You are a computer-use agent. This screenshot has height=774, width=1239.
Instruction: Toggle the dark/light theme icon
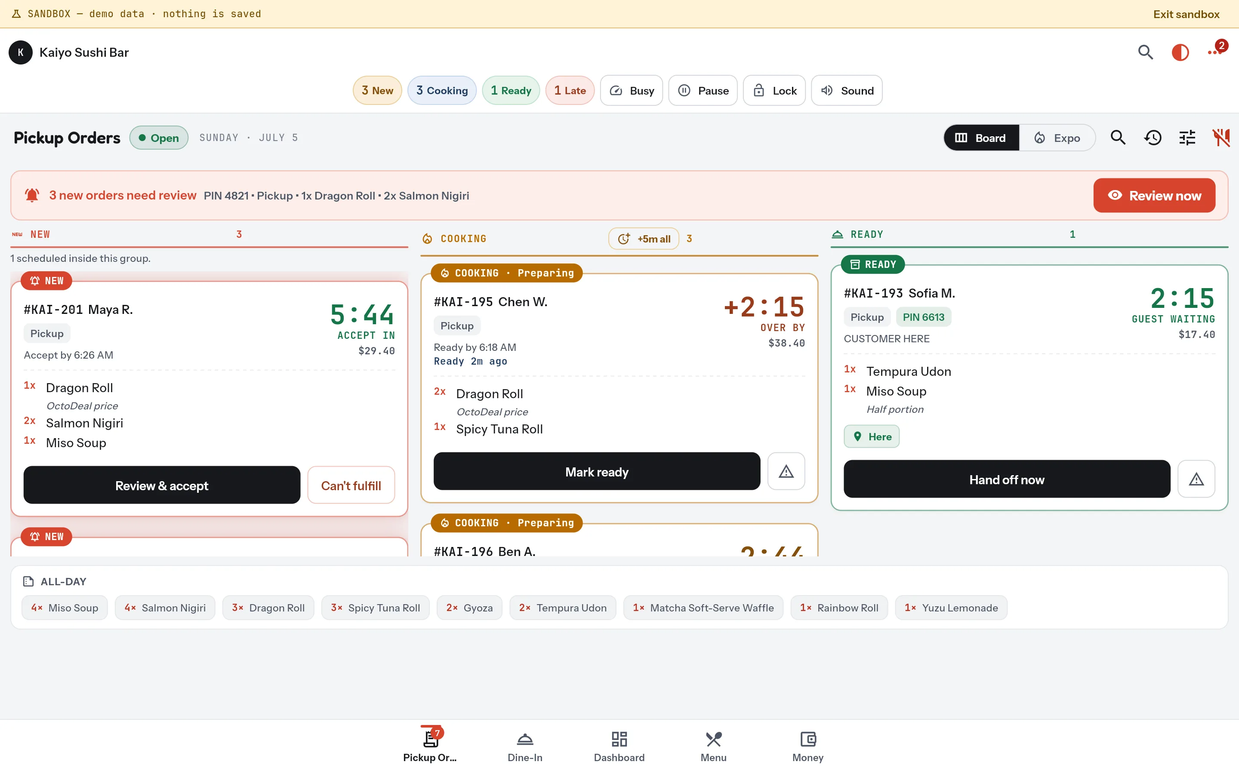pos(1180,52)
